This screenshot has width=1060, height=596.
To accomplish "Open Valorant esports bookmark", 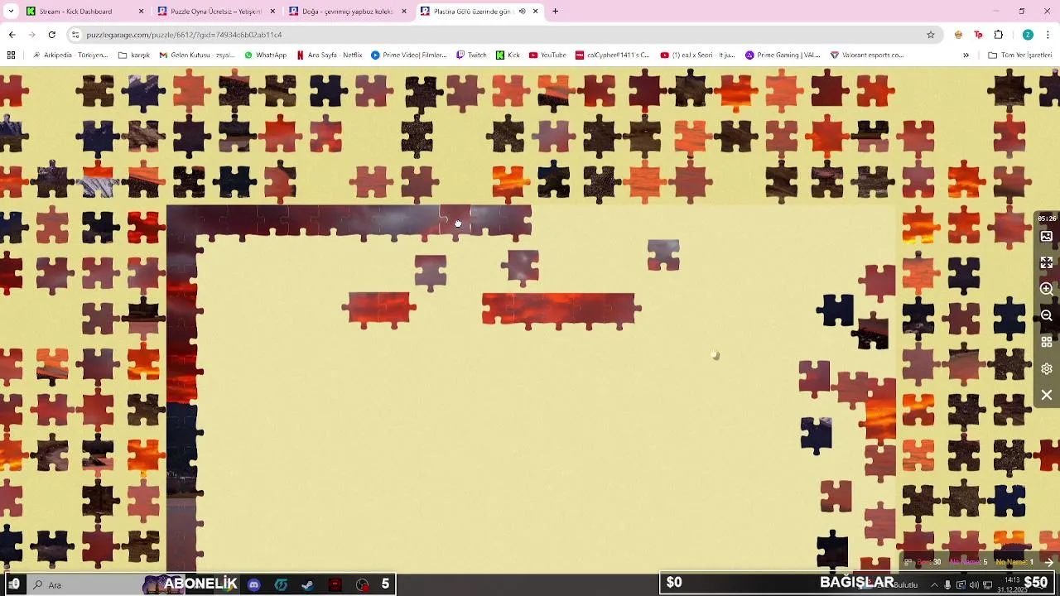I will click(x=867, y=55).
